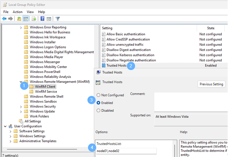Screen dimensions: 228x157
Task: Click the Disallow Digest authentication policy icon
Action: [104, 50]
